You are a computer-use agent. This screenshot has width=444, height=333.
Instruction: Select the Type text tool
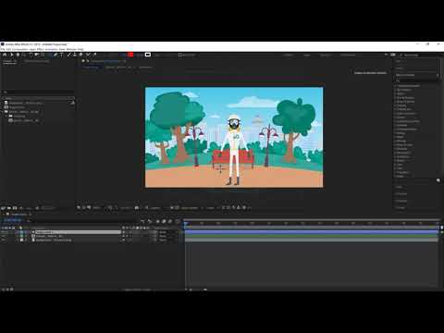coord(62,55)
